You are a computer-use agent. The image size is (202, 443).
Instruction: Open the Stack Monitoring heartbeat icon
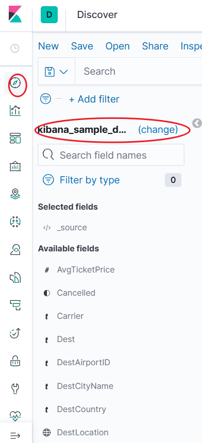(15, 415)
